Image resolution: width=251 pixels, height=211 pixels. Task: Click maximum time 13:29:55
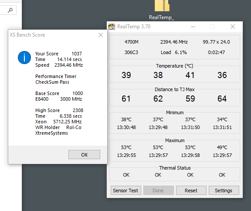(x=126, y=155)
